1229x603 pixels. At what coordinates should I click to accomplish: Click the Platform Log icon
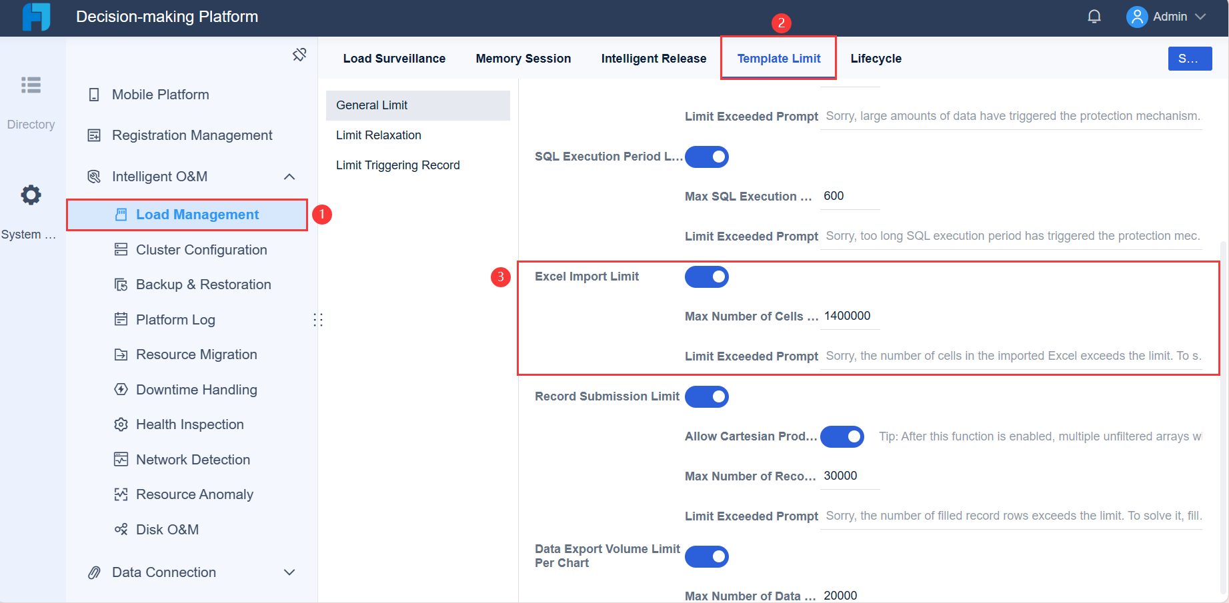pos(121,320)
